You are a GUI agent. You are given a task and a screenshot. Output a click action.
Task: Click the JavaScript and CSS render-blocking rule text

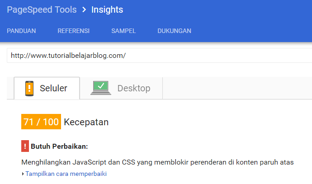tap(157, 162)
